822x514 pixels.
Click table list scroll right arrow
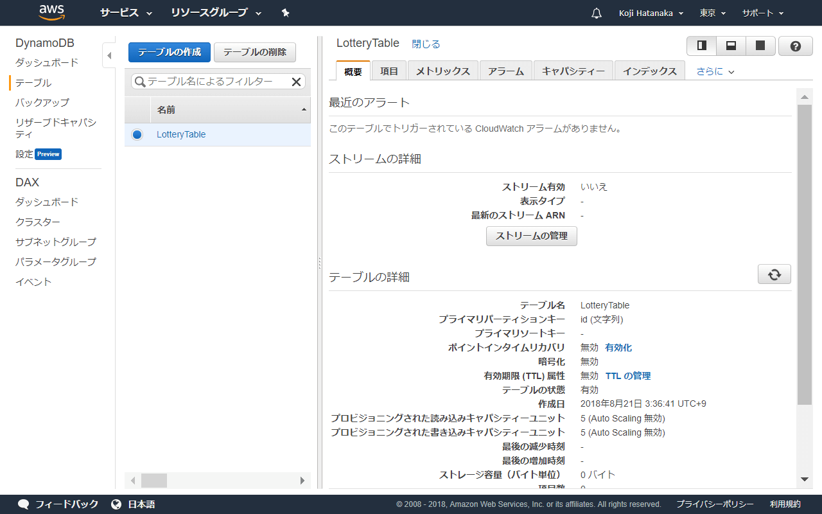coord(302,481)
